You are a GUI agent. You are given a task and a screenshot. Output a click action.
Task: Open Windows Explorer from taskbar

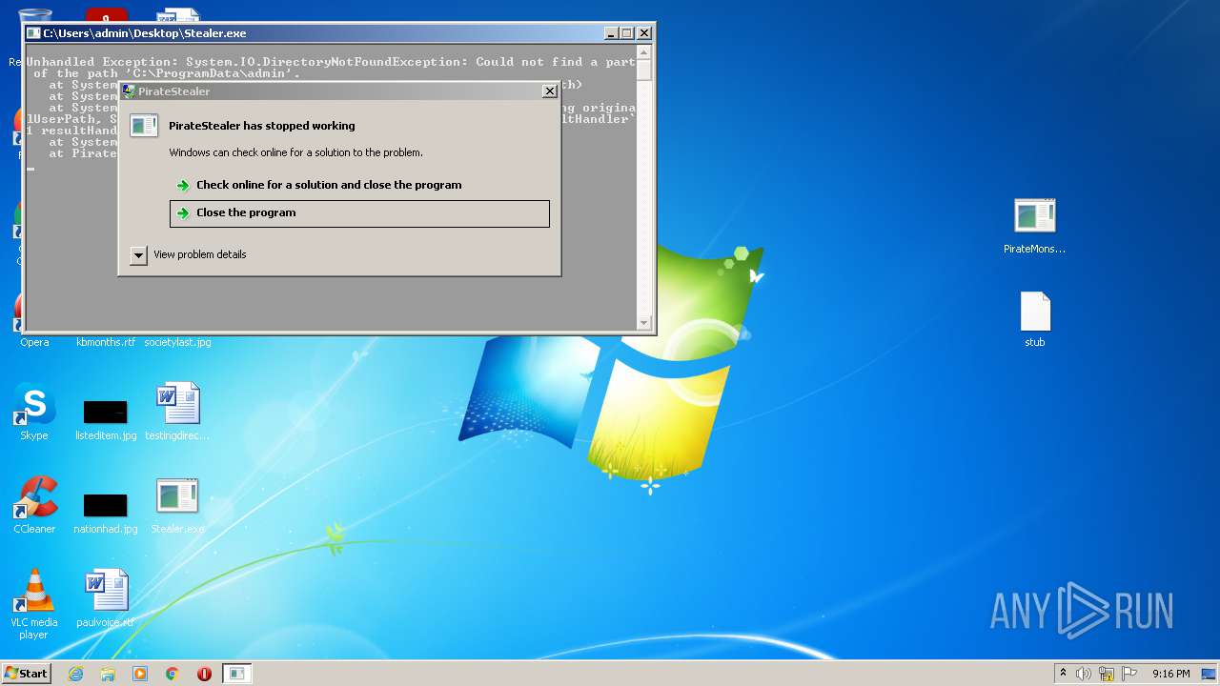[108, 674]
